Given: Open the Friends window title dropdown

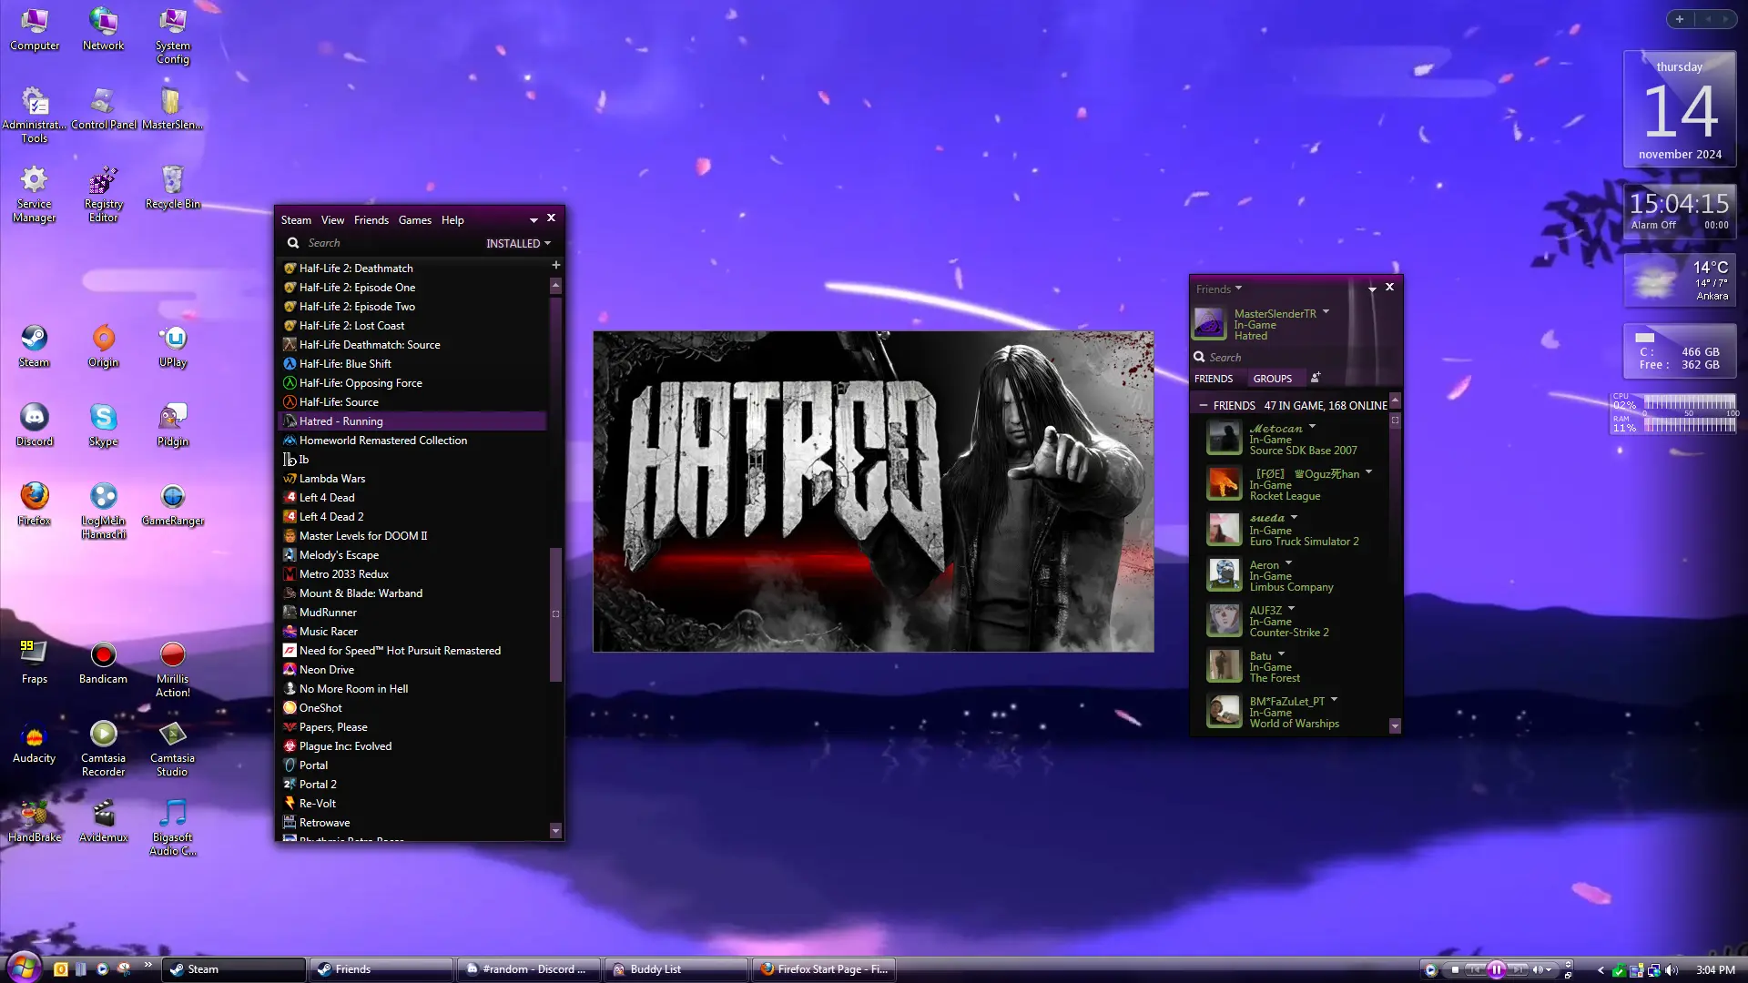Looking at the screenshot, I should 1219,289.
